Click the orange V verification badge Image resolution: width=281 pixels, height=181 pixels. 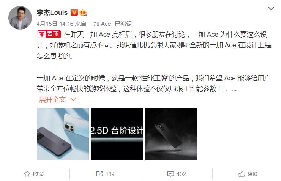(74, 13)
